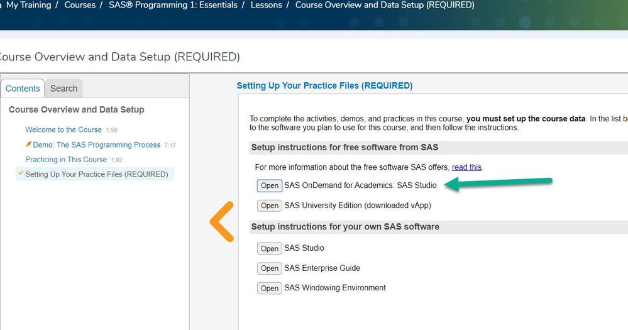Navigate to My Training breadcrumb
The height and width of the screenshot is (330, 628).
tap(29, 5)
